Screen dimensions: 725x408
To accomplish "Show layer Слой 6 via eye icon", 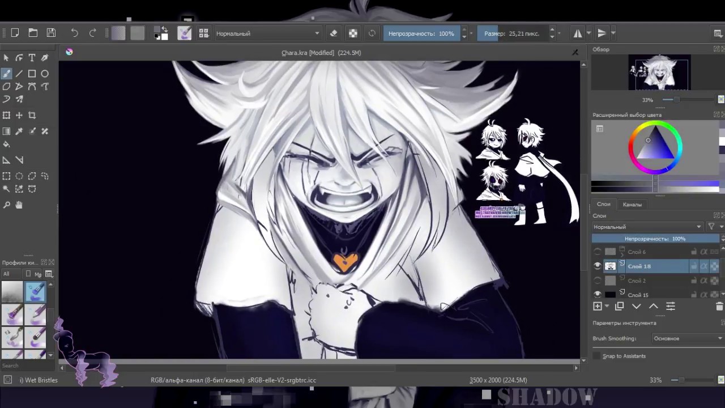I will [x=598, y=252].
